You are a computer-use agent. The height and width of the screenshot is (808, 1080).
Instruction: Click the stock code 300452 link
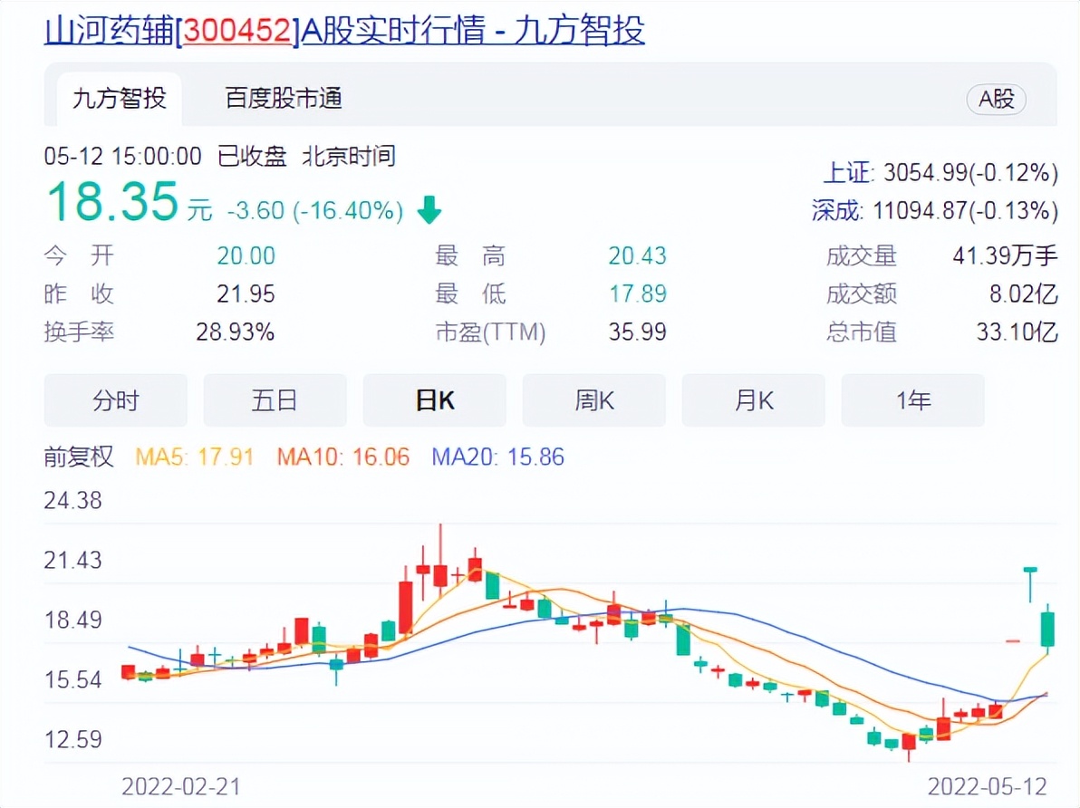click(236, 31)
